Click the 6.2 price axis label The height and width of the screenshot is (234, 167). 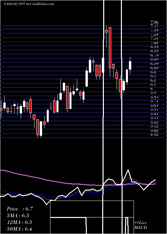tap(153, 81)
